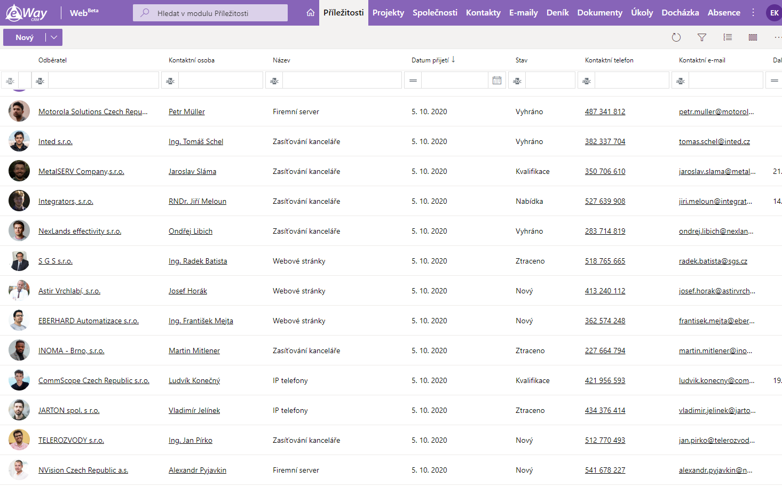Image resolution: width=782 pixels, height=494 pixels.
Task: Click the Název filter text field
Action: tap(342, 81)
